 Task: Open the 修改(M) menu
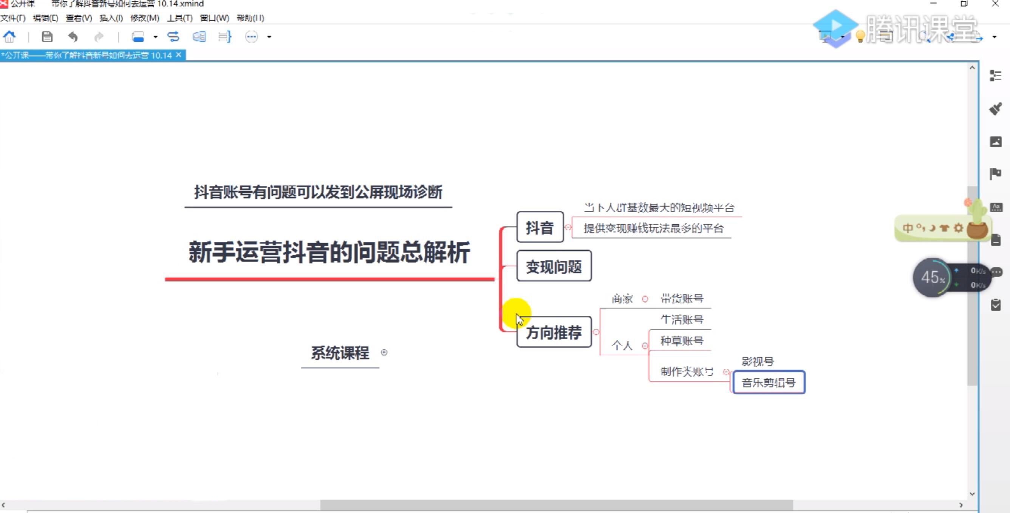click(145, 18)
